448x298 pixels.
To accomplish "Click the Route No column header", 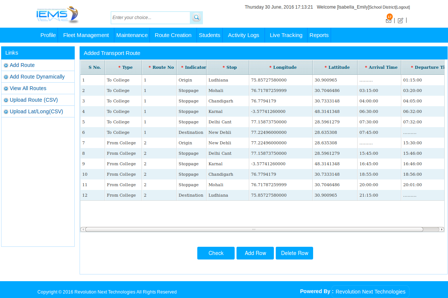I will pyautogui.click(x=159, y=68).
